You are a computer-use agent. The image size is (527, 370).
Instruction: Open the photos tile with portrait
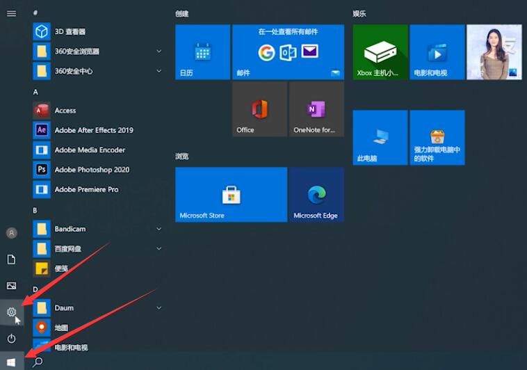(x=494, y=51)
